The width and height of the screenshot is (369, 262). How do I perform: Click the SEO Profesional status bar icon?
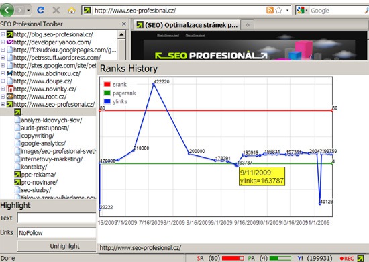pos(360,258)
